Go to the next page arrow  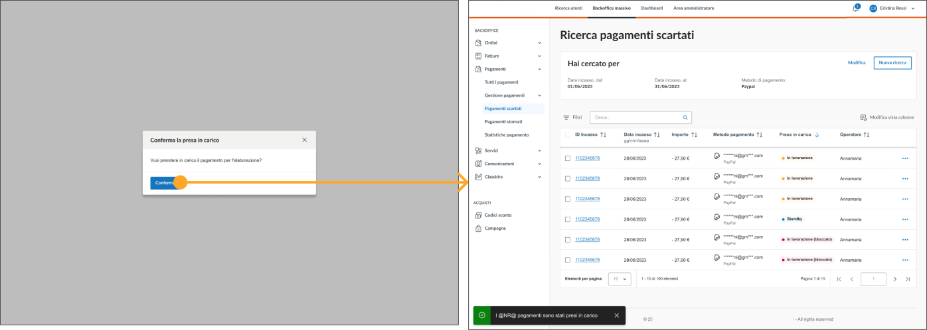pyautogui.click(x=894, y=279)
